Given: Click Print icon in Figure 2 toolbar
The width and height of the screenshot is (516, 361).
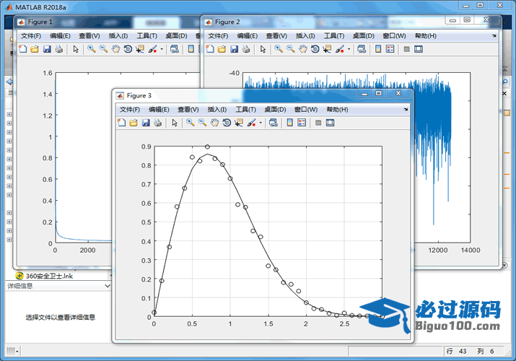Looking at the screenshot, I should 246,49.
